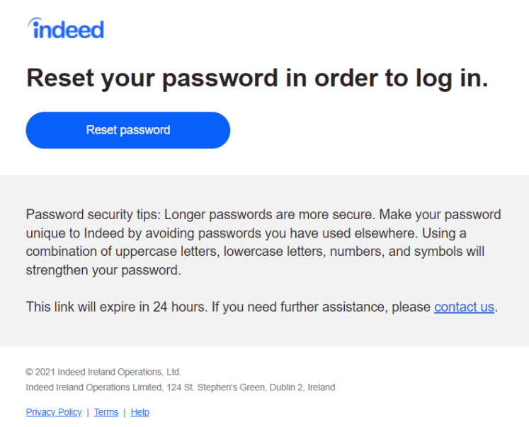Click the copyright © symbol
The height and width of the screenshot is (427, 529).
point(29,372)
